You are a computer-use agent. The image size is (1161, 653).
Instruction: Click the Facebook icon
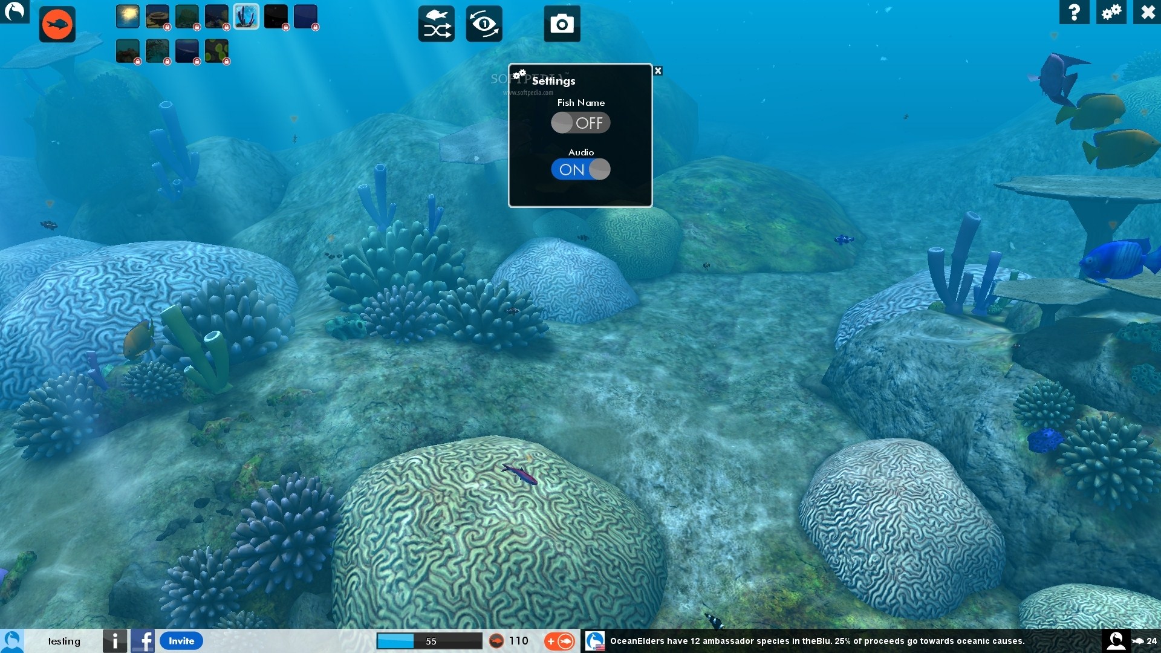point(143,641)
